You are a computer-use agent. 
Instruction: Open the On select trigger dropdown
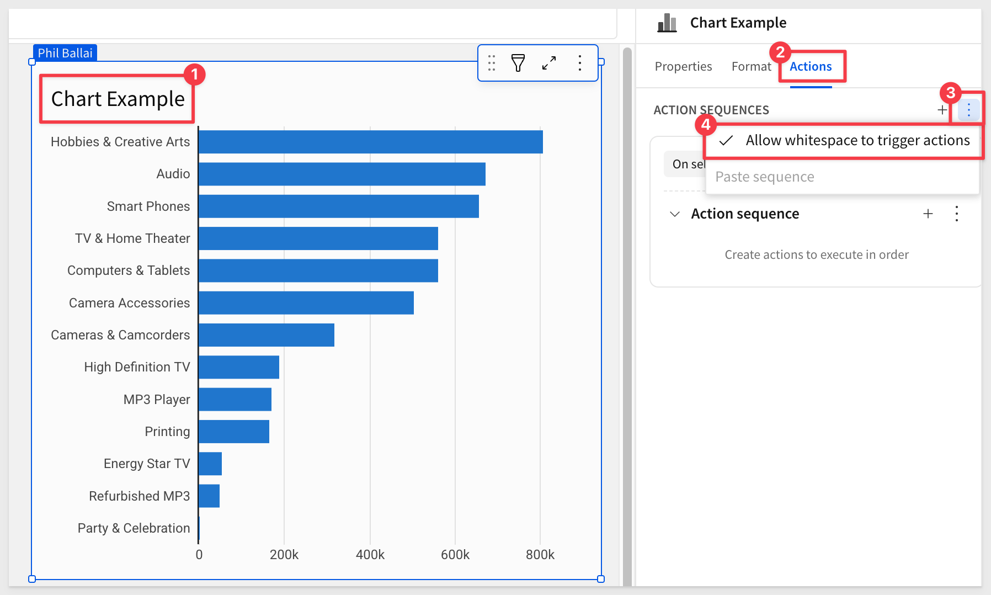[x=685, y=164]
